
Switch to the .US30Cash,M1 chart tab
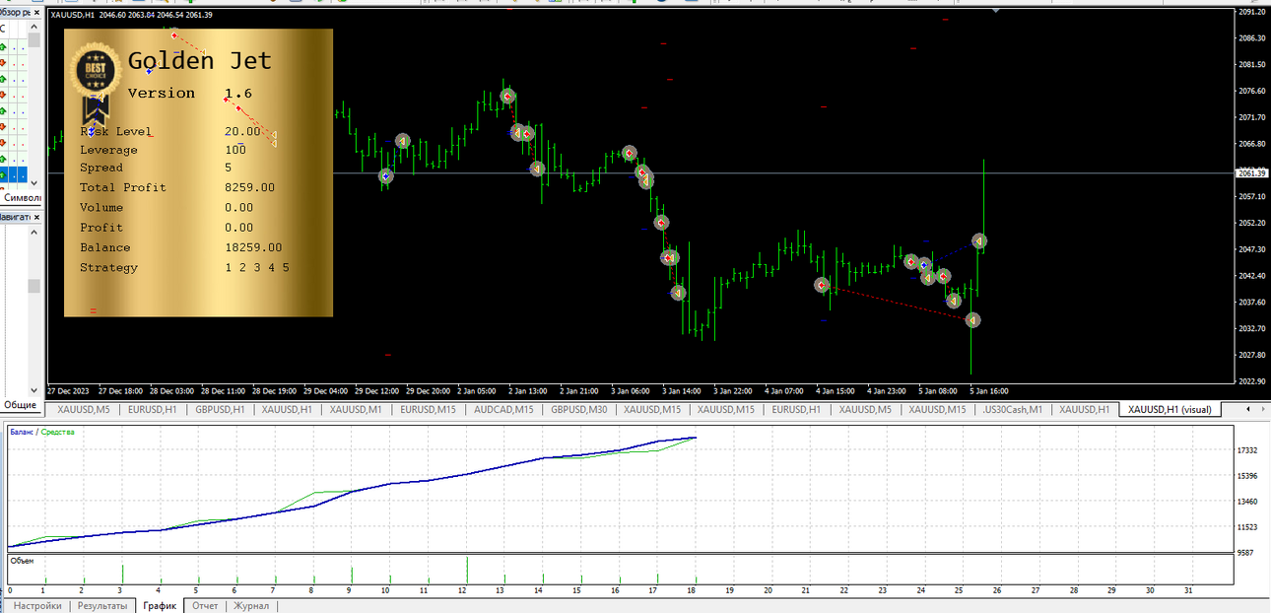tap(1012, 409)
